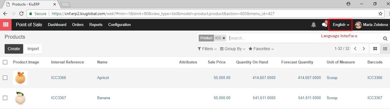Click the Apricot product image thumbnail
This screenshot has width=390, height=109.
point(20,78)
